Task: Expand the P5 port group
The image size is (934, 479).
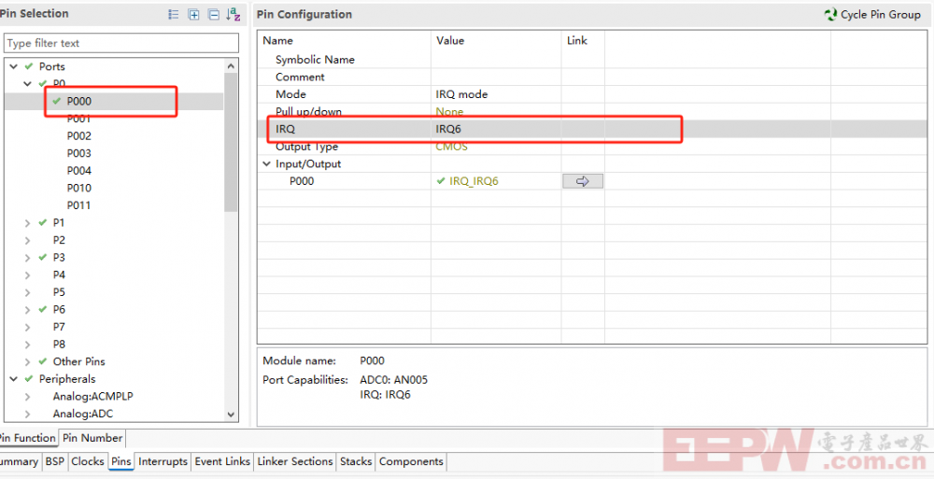Action: point(27,292)
